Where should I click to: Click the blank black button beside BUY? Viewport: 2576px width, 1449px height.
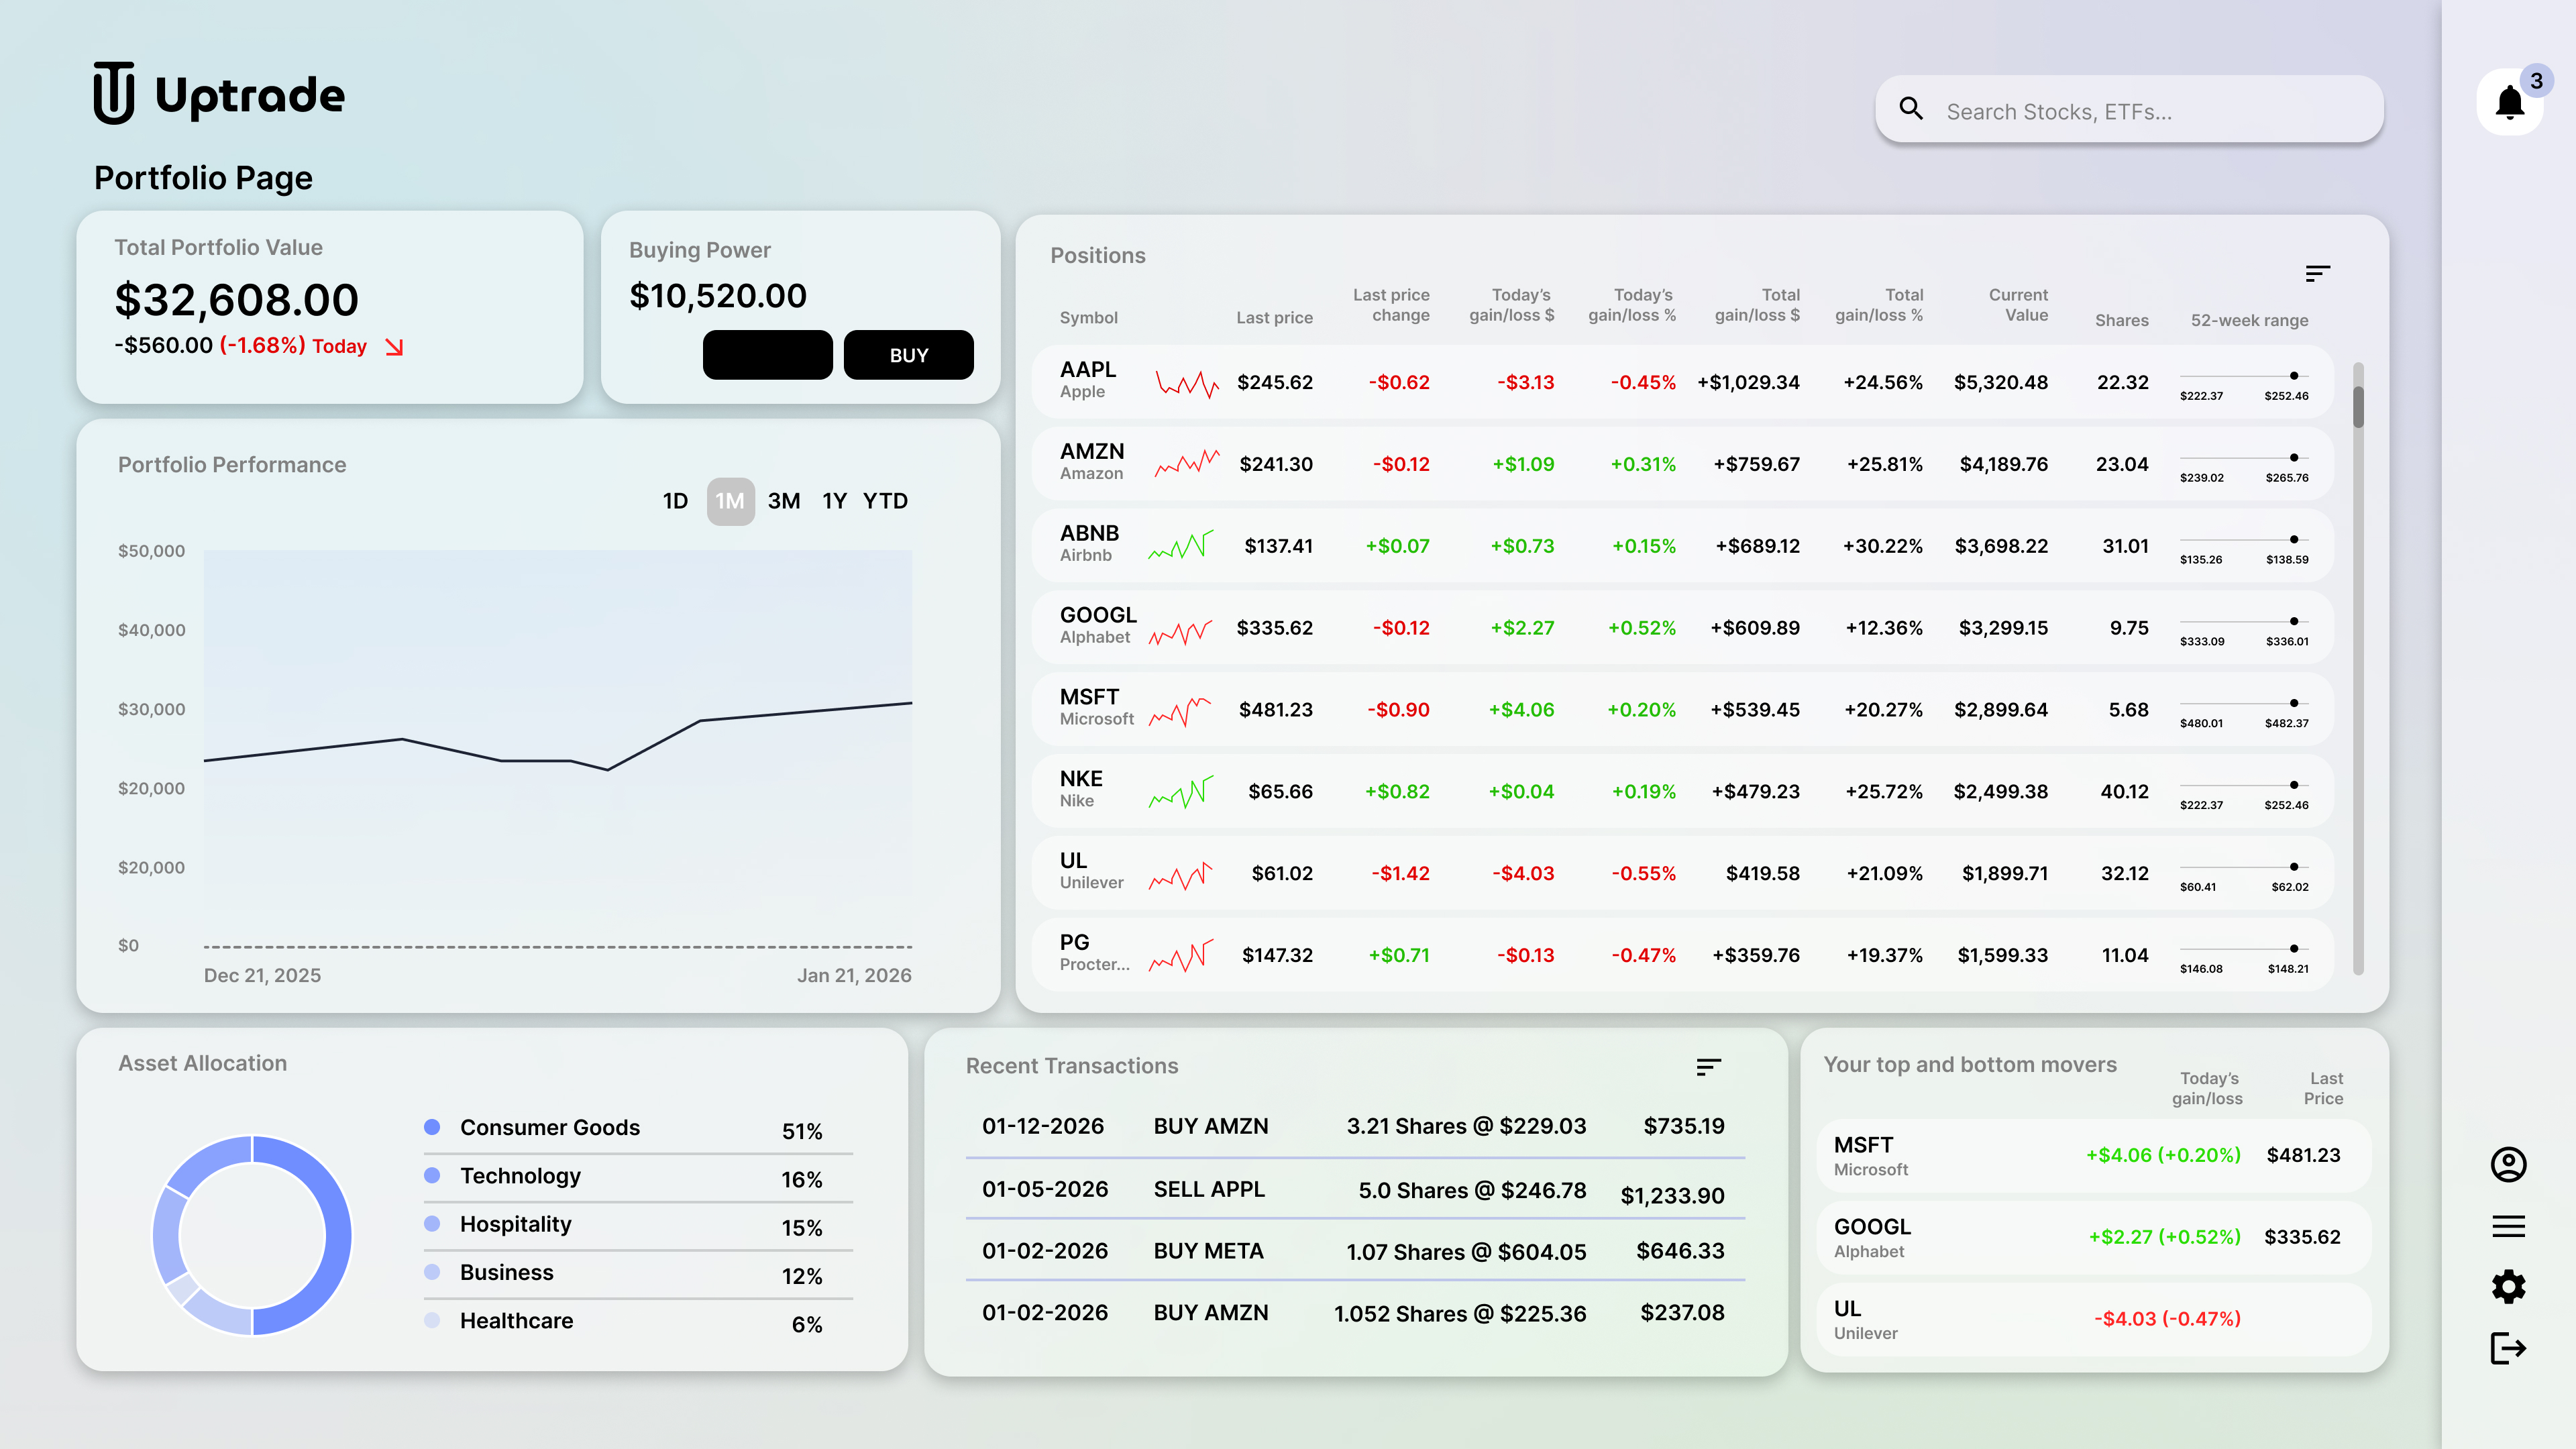(767, 355)
